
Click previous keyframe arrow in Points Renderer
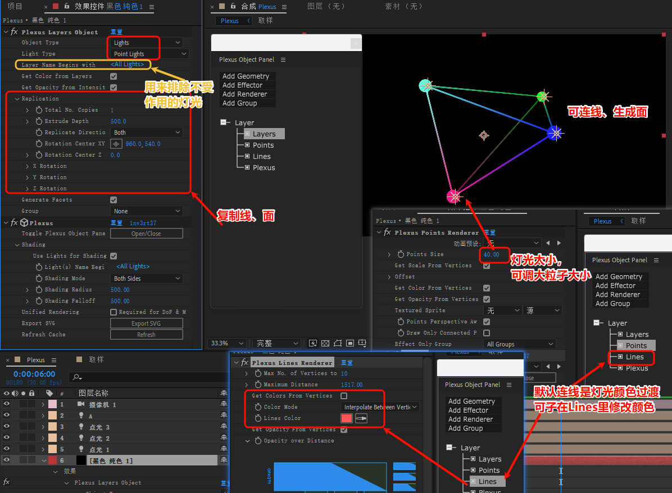click(x=548, y=243)
